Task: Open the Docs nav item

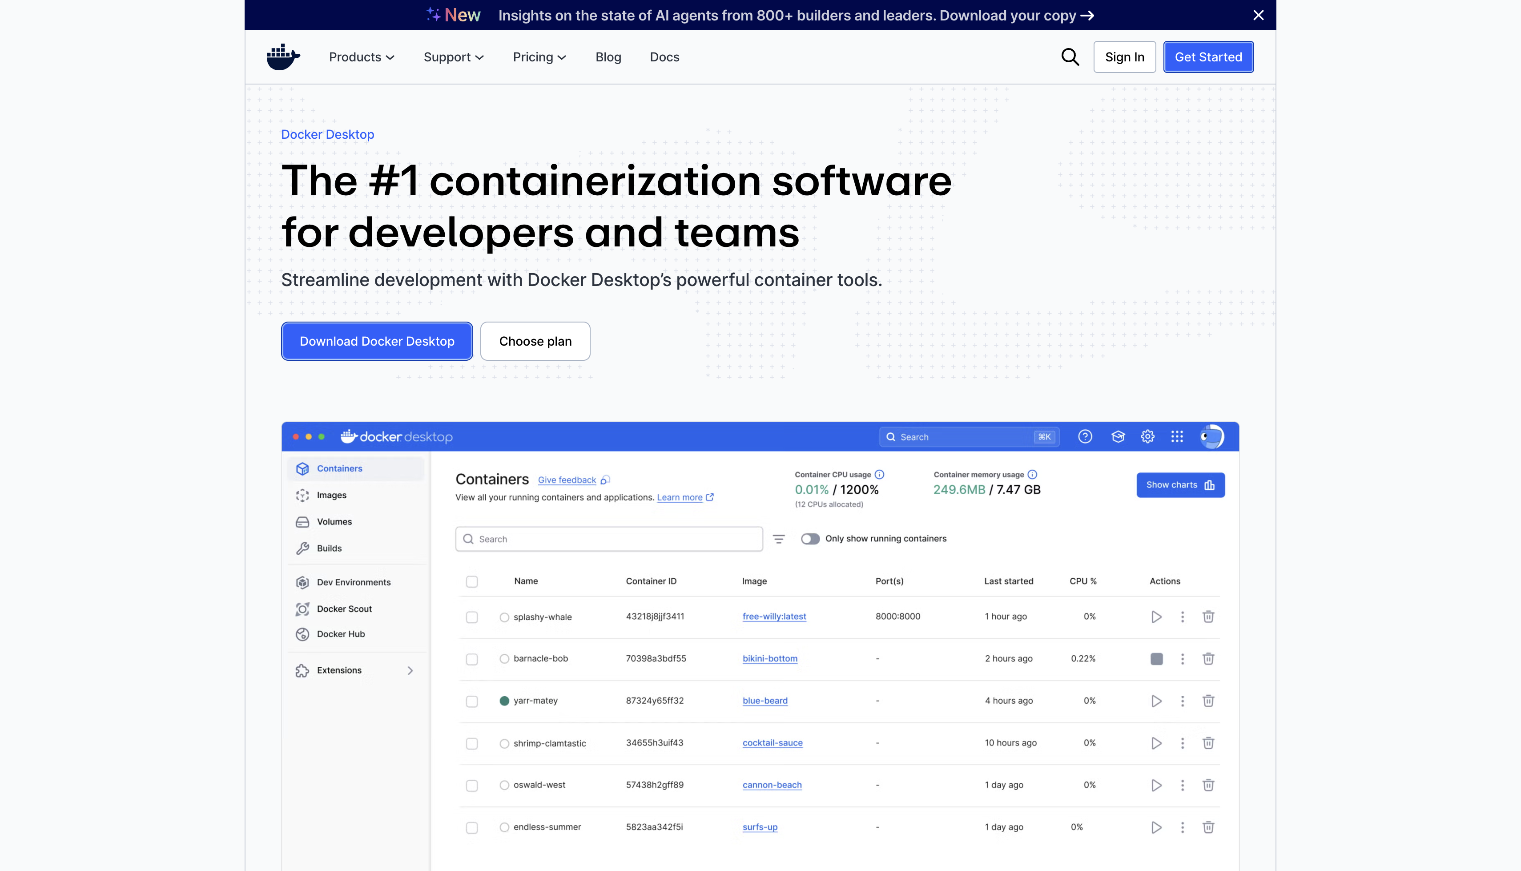Action: pos(664,57)
